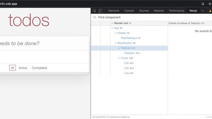
Task: Click 'No events for 12 component instances' status
Action: pyautogui.click(x=111, y=117)
